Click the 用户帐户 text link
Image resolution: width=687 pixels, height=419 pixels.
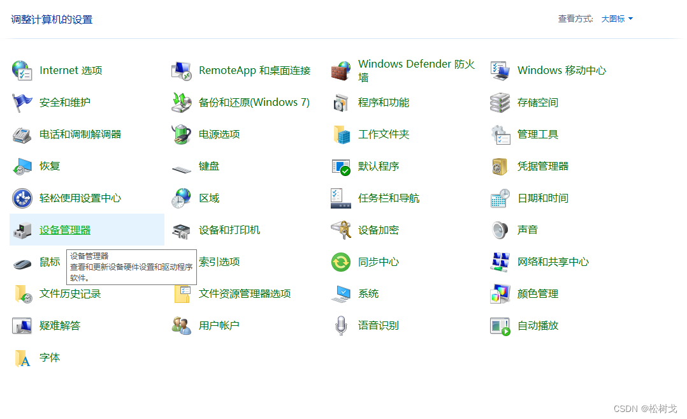tap(219, 326)
